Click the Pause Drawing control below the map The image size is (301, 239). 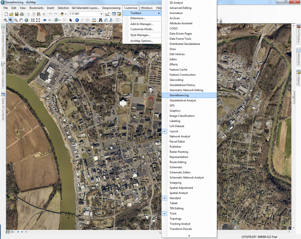point(22,232)
